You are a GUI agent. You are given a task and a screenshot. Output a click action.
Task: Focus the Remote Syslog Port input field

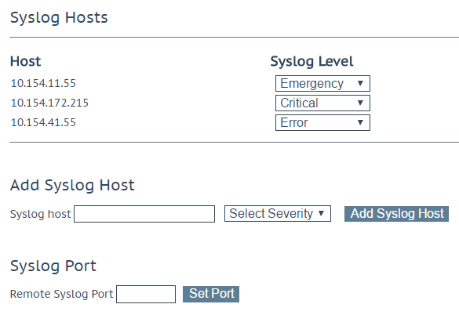146,294
